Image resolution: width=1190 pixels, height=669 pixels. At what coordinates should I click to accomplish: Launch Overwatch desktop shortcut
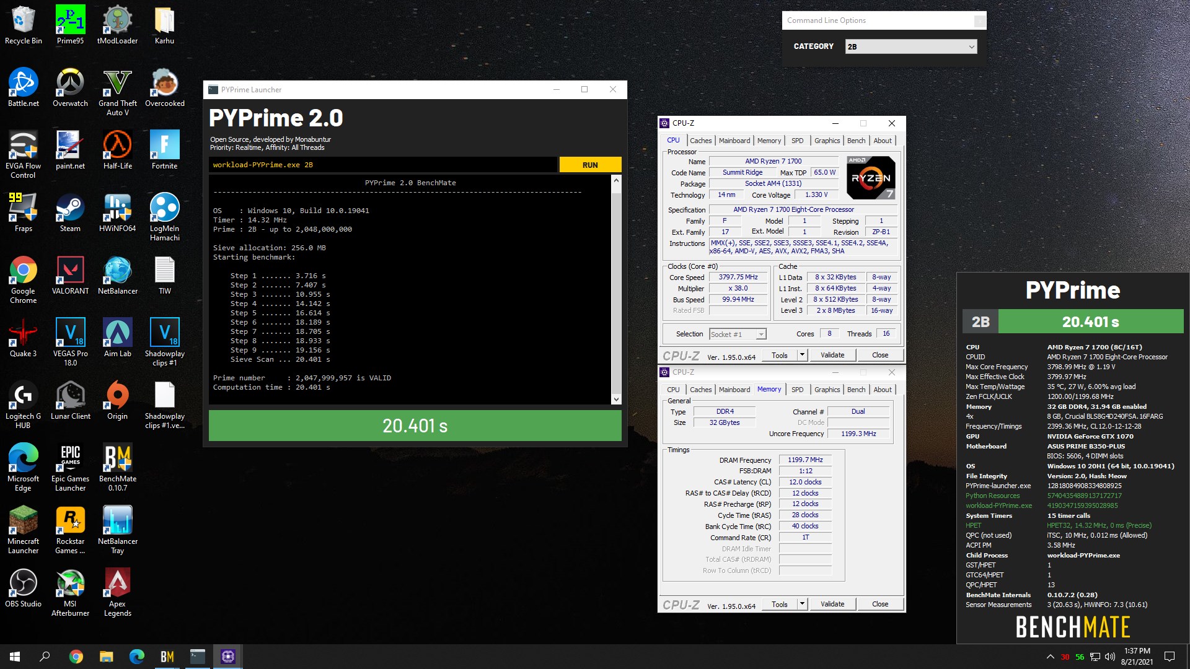[70, 87]
